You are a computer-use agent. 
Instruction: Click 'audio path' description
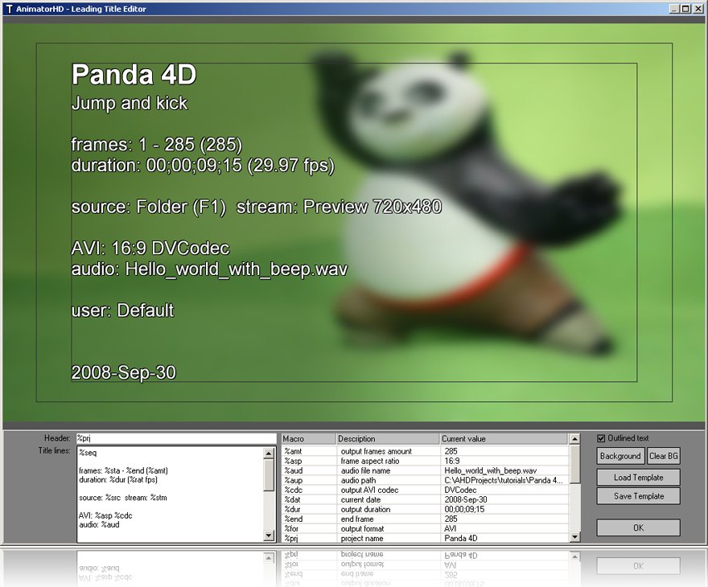click(x=358, y=480)
